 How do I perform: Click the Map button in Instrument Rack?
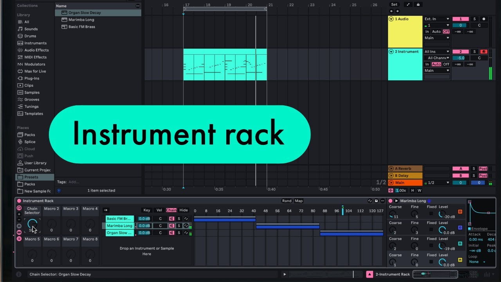click(299, 201)
